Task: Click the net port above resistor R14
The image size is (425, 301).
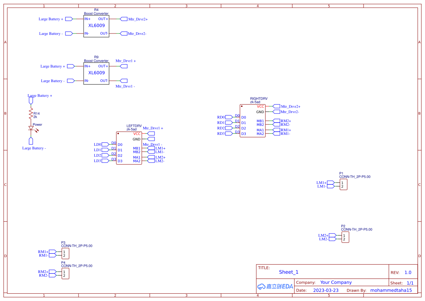Action: pos(31,101)
